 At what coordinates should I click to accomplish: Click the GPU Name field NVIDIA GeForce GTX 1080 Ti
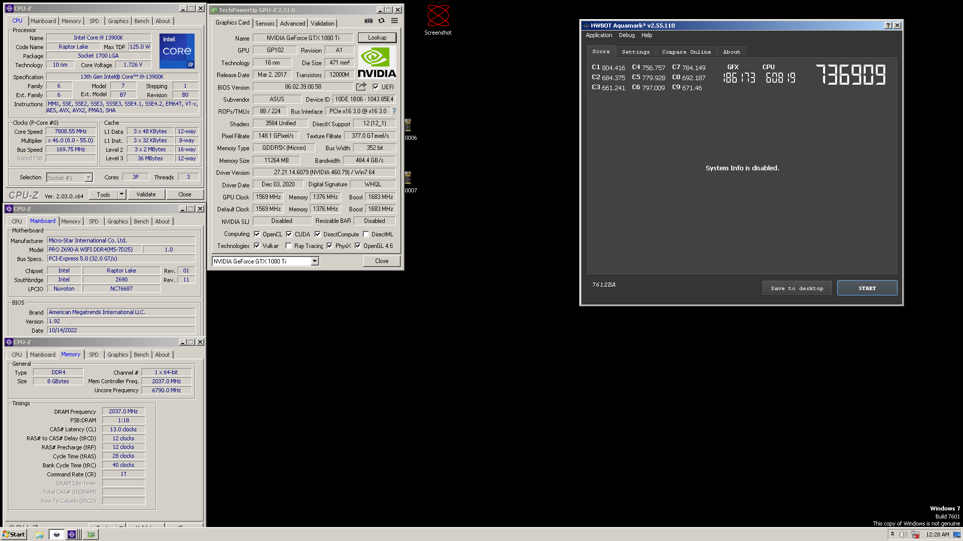[303, 38]
